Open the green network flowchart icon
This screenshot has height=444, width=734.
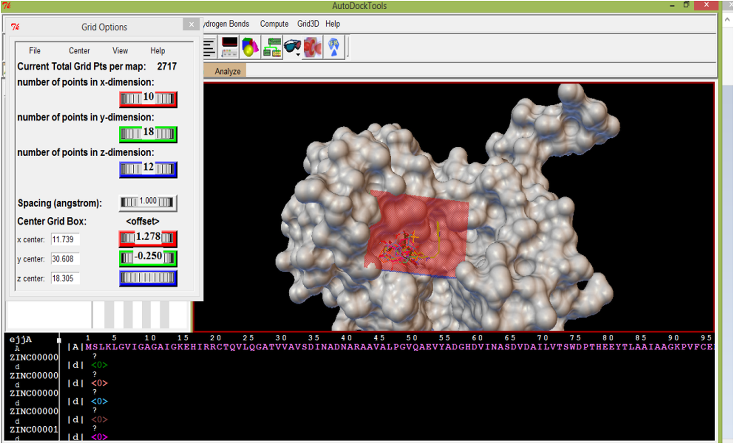click(x=272, y=47)
